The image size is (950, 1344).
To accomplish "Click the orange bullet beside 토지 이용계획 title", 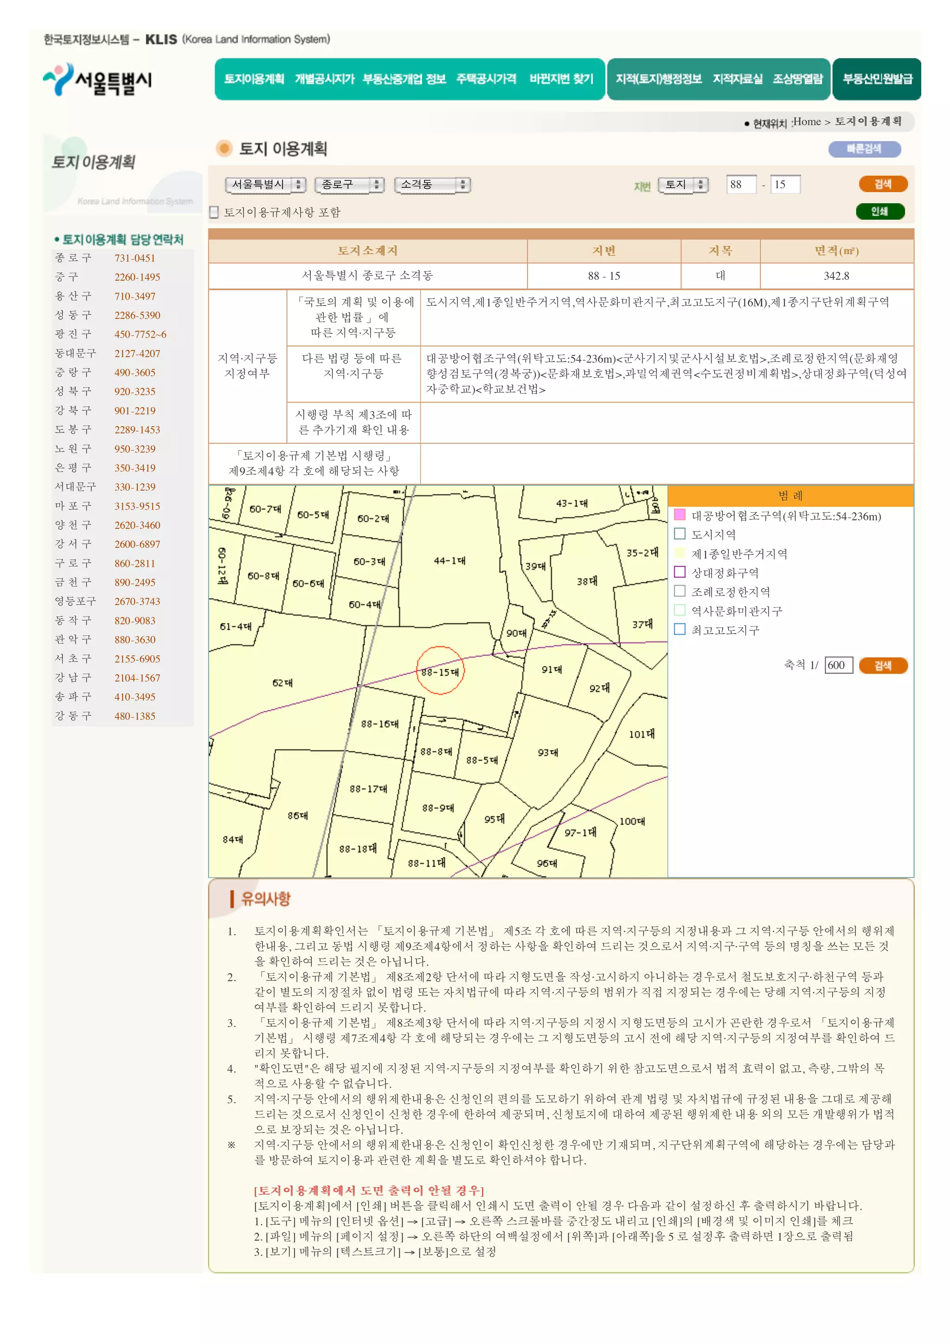I will point(224,149).
